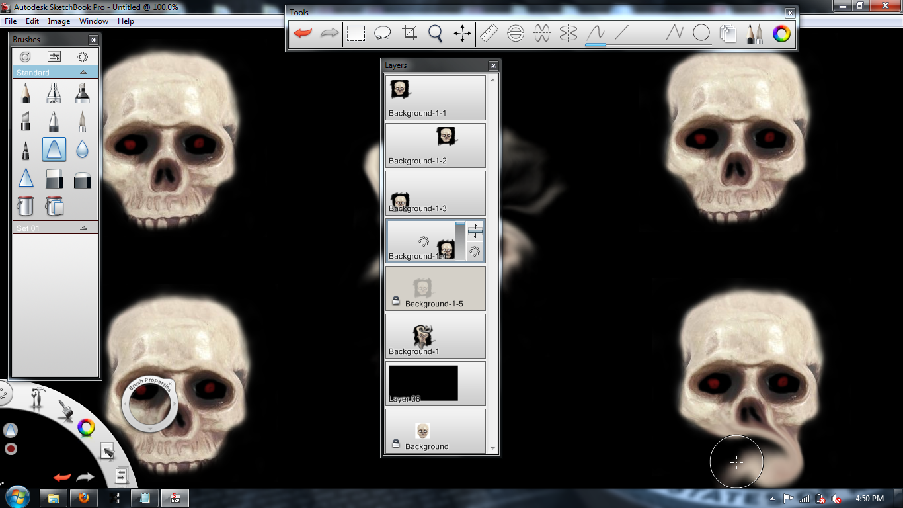Screen dimensions: 903x508
Task: Select the water drop Blur brush
Action: click(x=82, y=150)
